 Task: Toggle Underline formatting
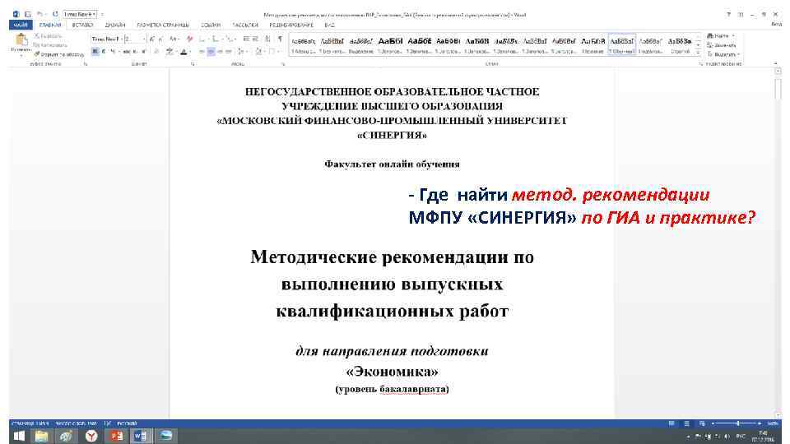[x=113, y=51]
